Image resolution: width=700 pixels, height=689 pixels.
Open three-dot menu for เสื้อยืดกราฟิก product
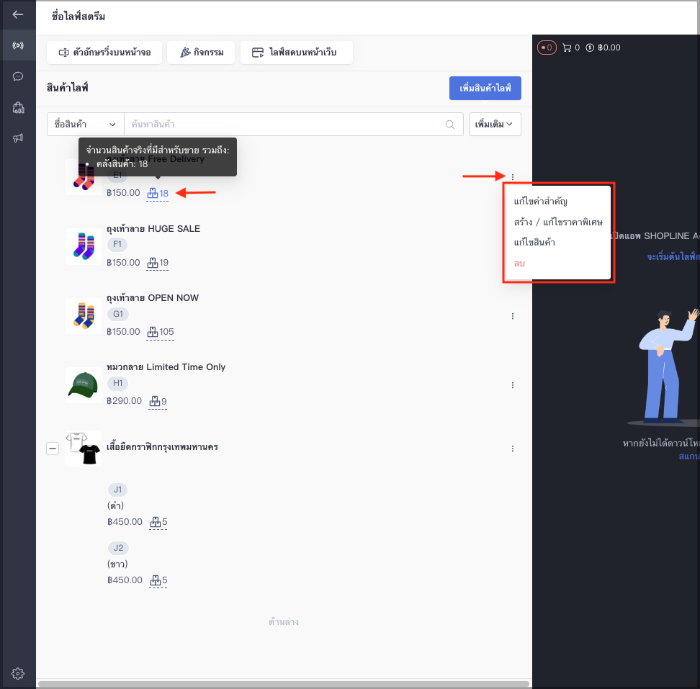513,449
